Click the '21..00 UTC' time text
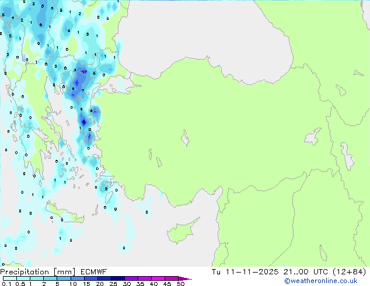 click(x=306, y=272)
